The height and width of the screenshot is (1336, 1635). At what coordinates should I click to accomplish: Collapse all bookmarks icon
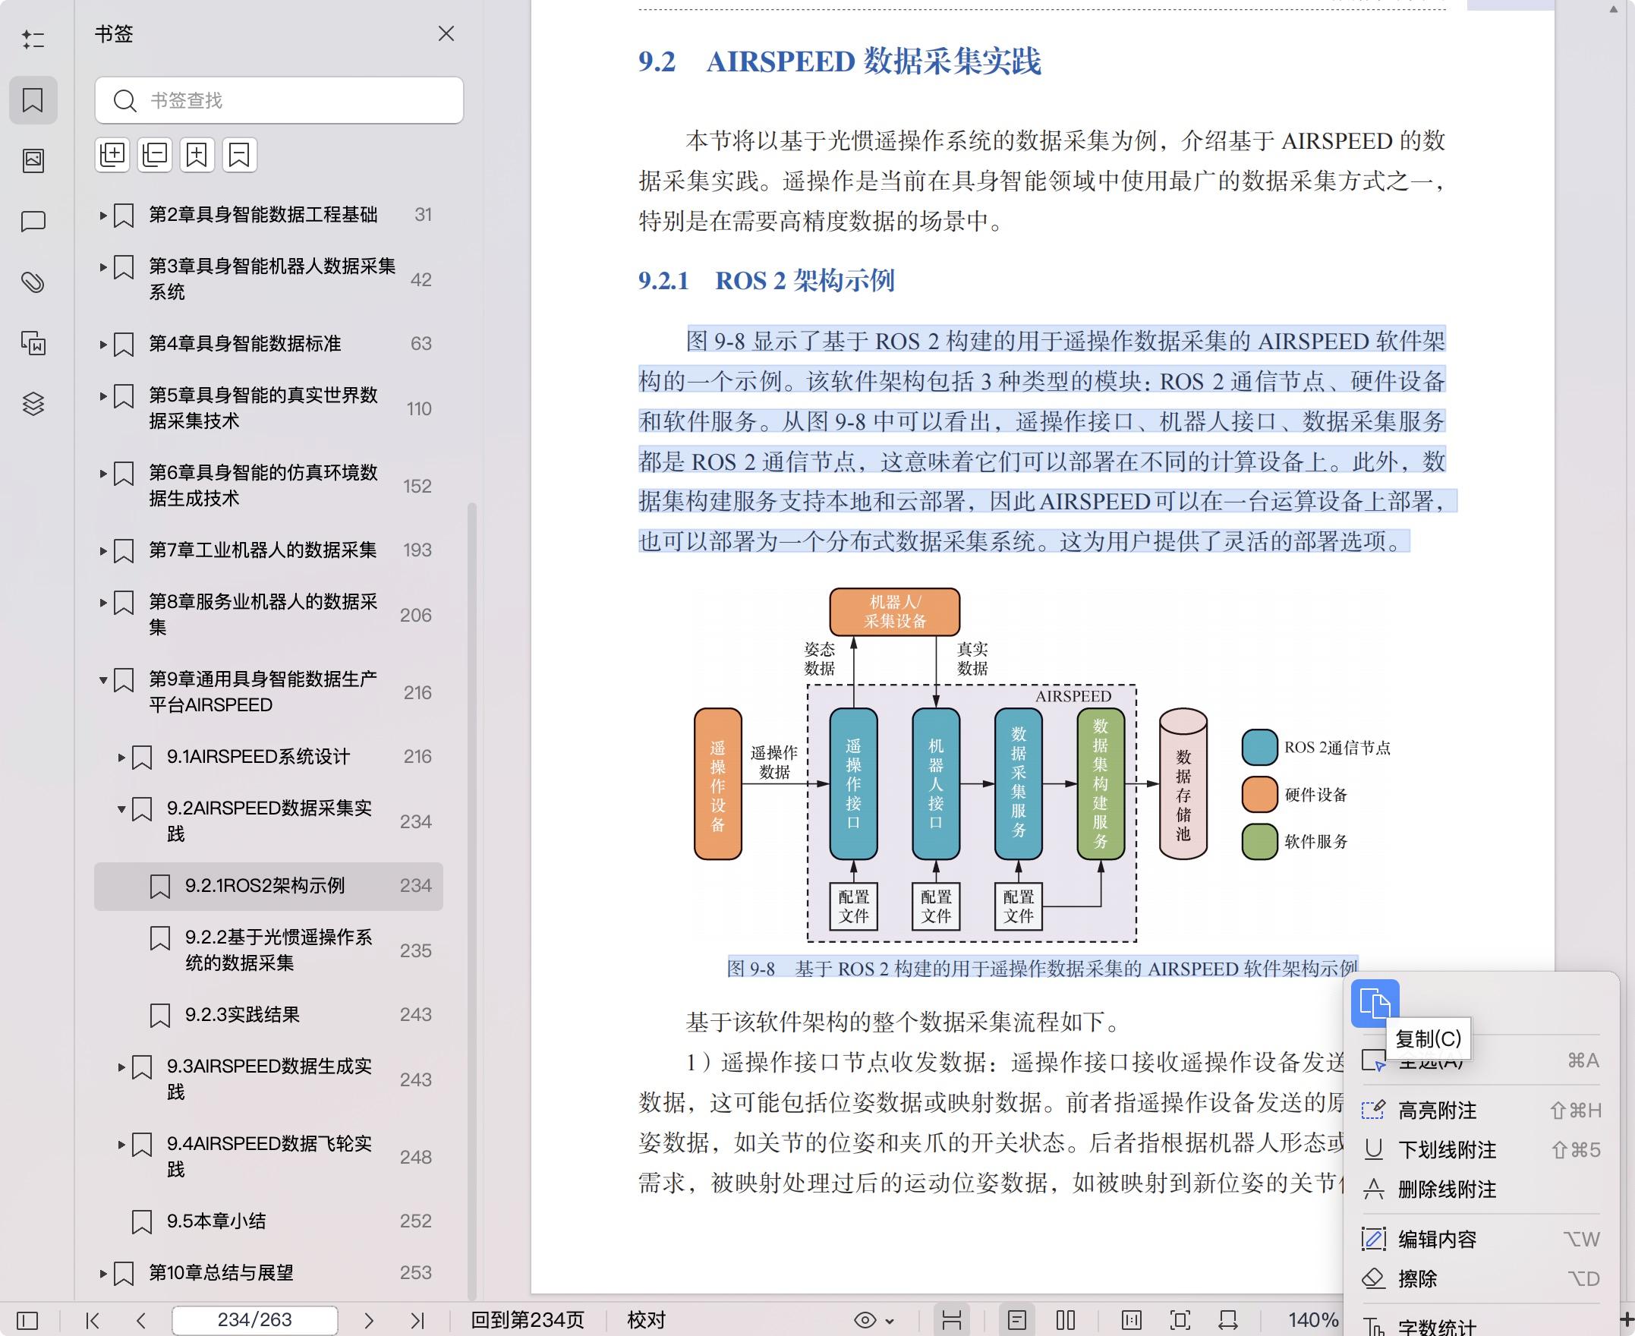pos(155,155)
